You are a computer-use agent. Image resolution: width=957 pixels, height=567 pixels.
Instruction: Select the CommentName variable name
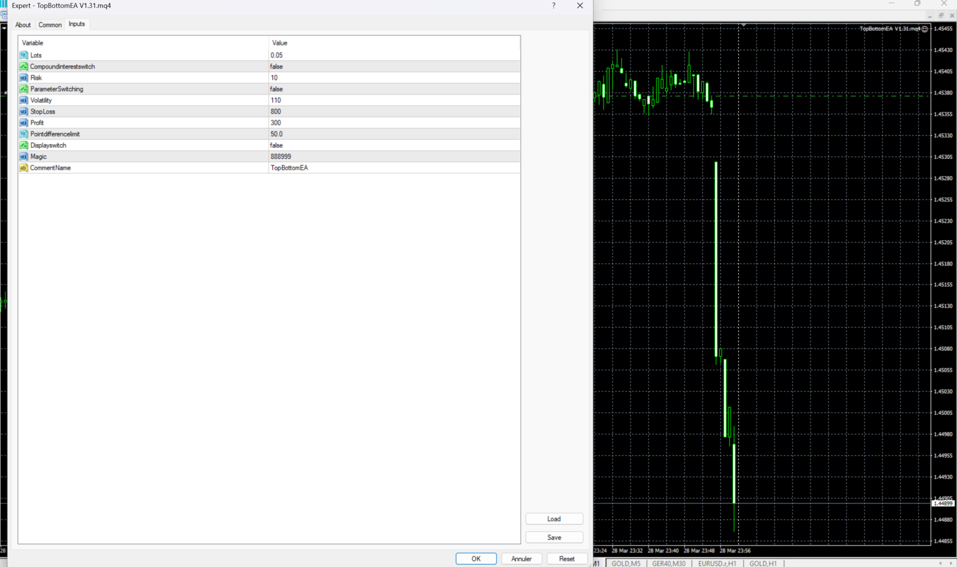(50, 168)
